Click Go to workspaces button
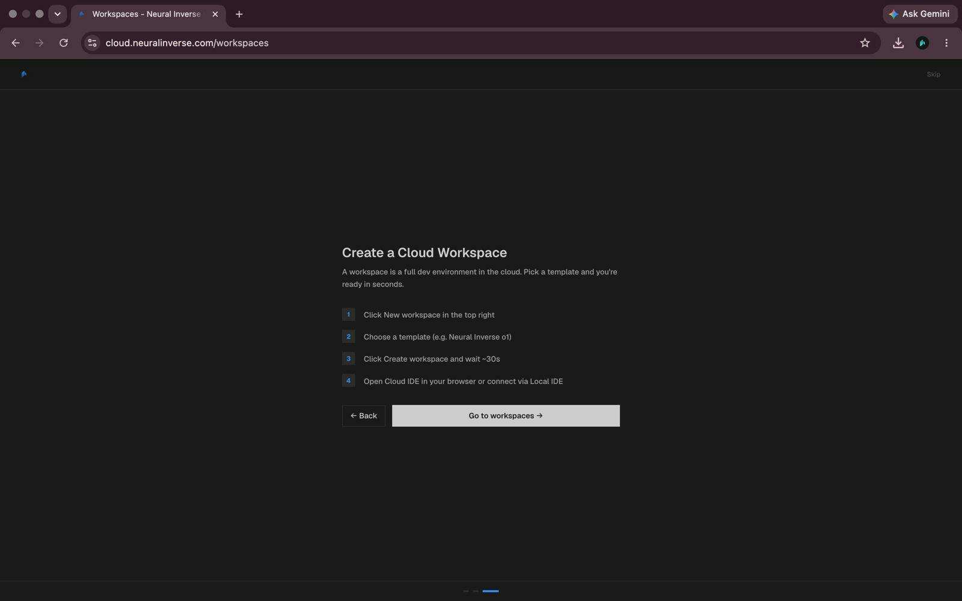This screenshot has height=601, width=962. click(x=506, y=416)
